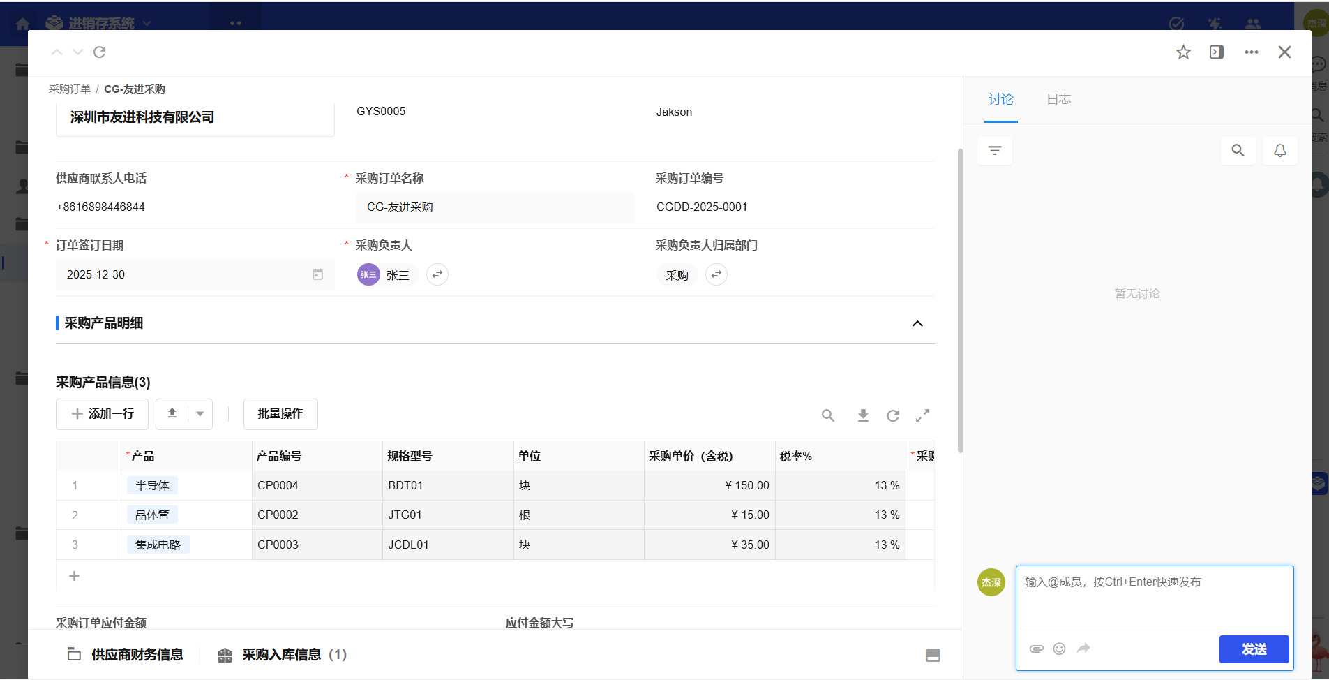Open the three-dot more options menu
Viewport: 1329px width, 680px height.
(1251, 52)
